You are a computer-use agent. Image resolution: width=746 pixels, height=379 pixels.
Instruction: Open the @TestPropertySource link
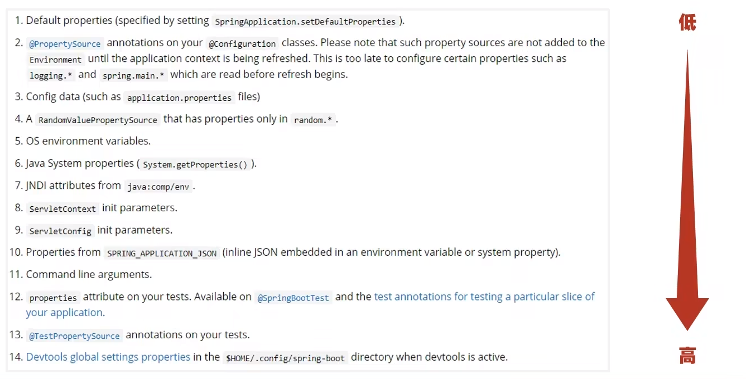coord(74,336)
